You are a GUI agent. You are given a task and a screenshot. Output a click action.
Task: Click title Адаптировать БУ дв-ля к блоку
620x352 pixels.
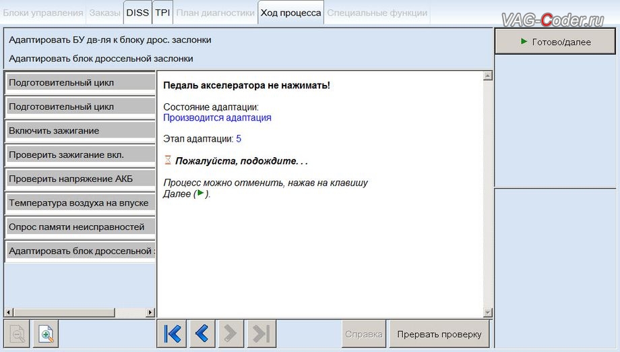click(110, 40)
